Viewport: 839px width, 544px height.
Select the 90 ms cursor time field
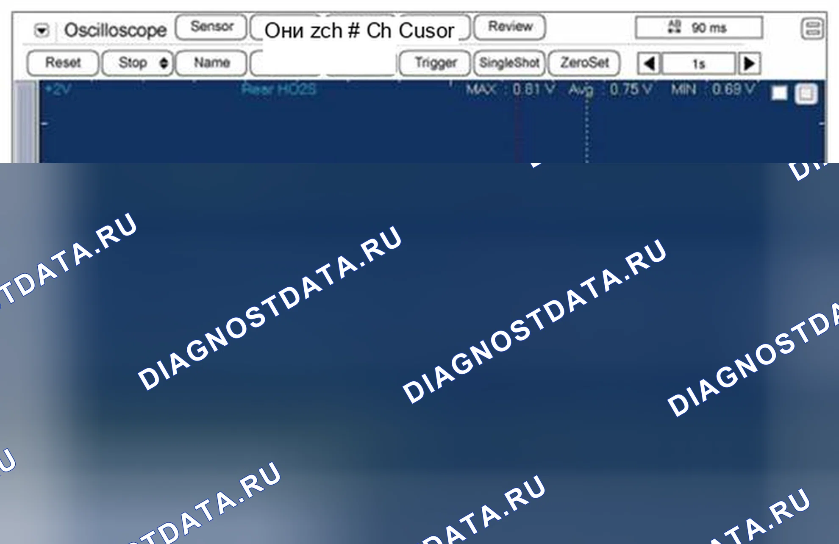coord(699,28)
